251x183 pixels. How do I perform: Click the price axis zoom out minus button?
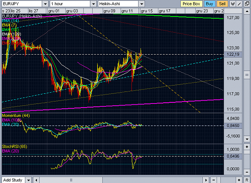247,172
